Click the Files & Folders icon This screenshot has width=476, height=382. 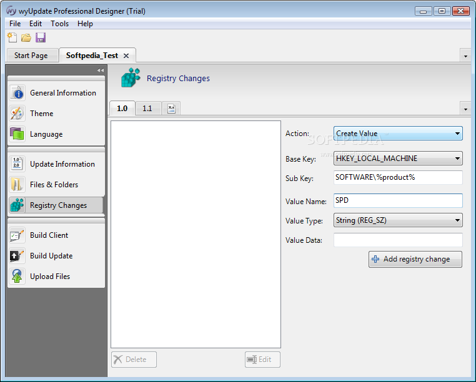point(17,185)
